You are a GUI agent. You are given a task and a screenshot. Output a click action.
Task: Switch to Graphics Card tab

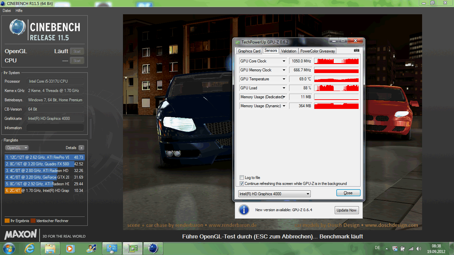pos(249,51)
